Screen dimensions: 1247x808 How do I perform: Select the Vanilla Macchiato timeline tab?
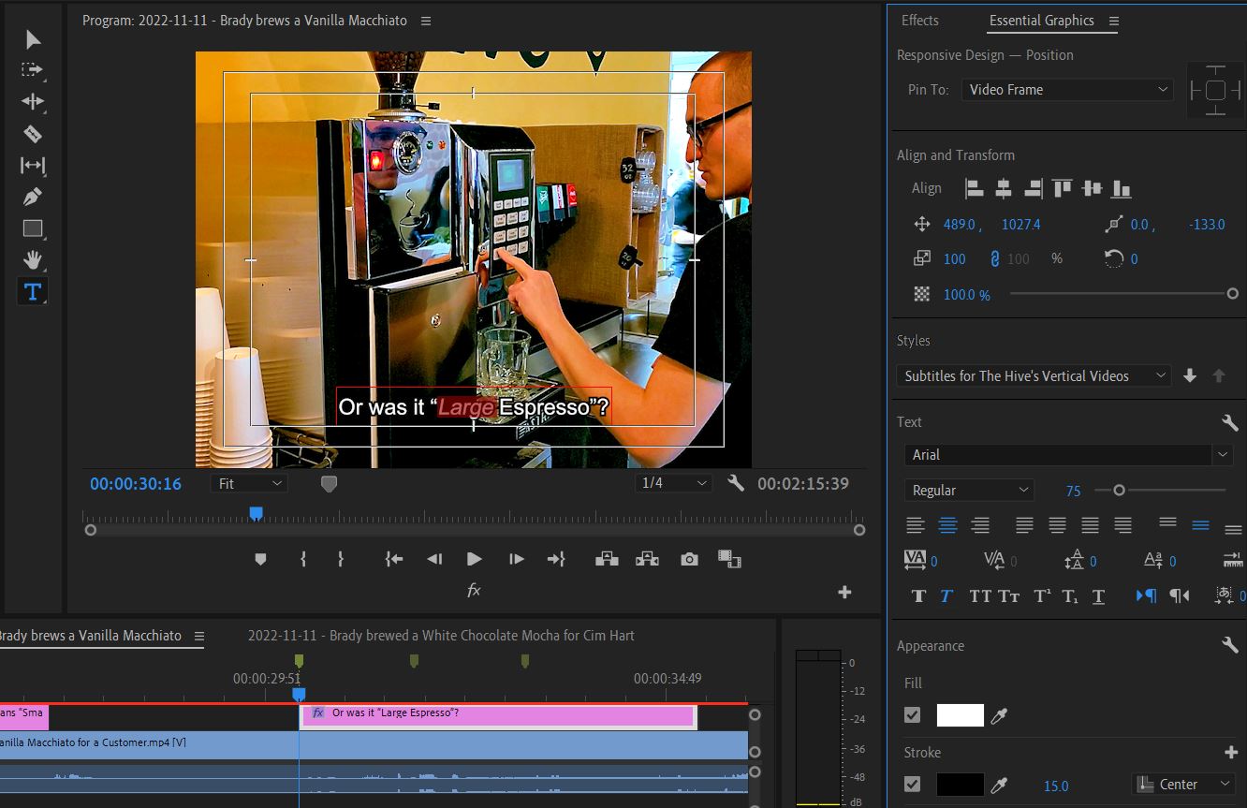tap(91, 636)
